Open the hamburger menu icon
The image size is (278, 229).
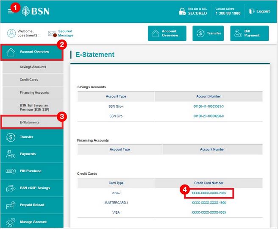(x=11, y=11)
